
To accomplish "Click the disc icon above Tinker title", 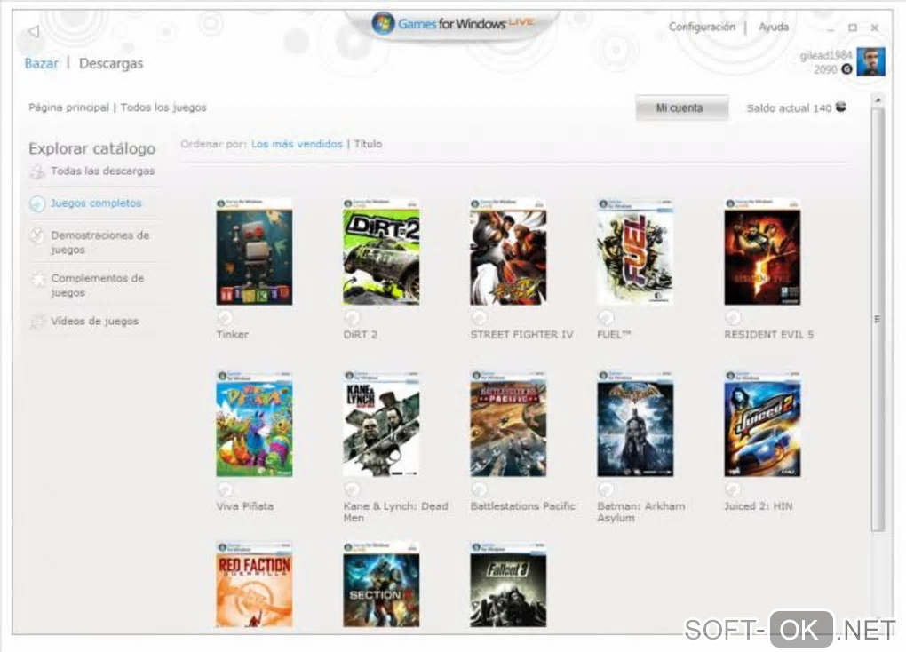I will pyautogui.click(x=224, y=318).
